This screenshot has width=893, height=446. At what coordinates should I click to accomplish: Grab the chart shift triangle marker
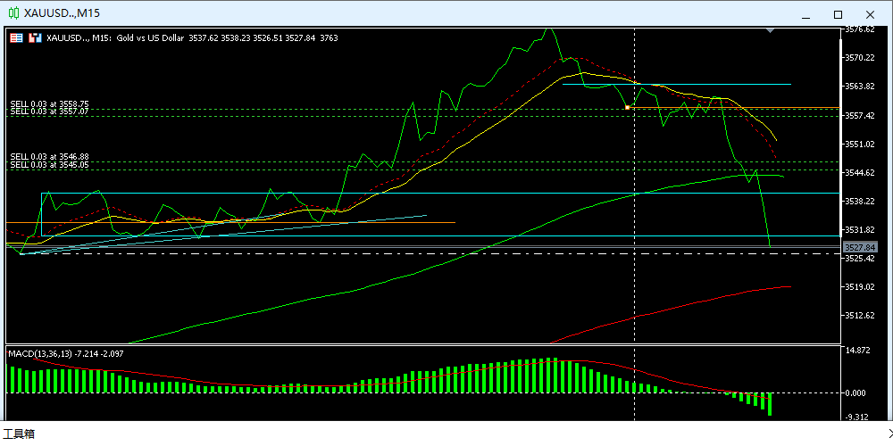pos(771,29)
